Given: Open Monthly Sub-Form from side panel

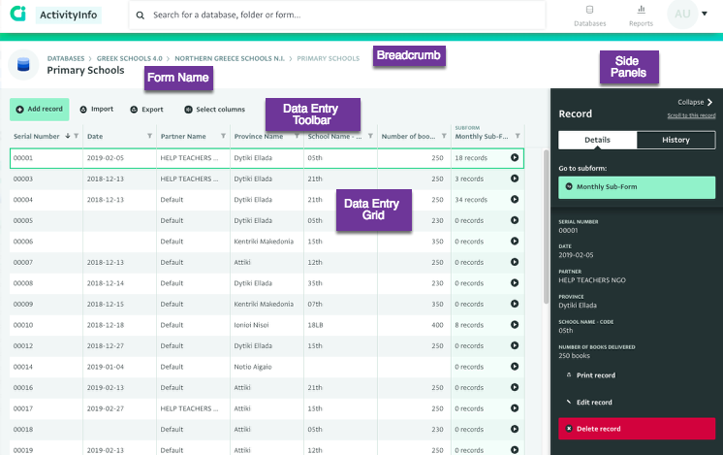Looking at the screenshot, I should point(637,187).
